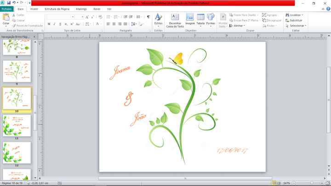The height and width of the screenshot is (186, 331).
Task: Redo the action in quick access toolbar
Action: pos(22,3)
